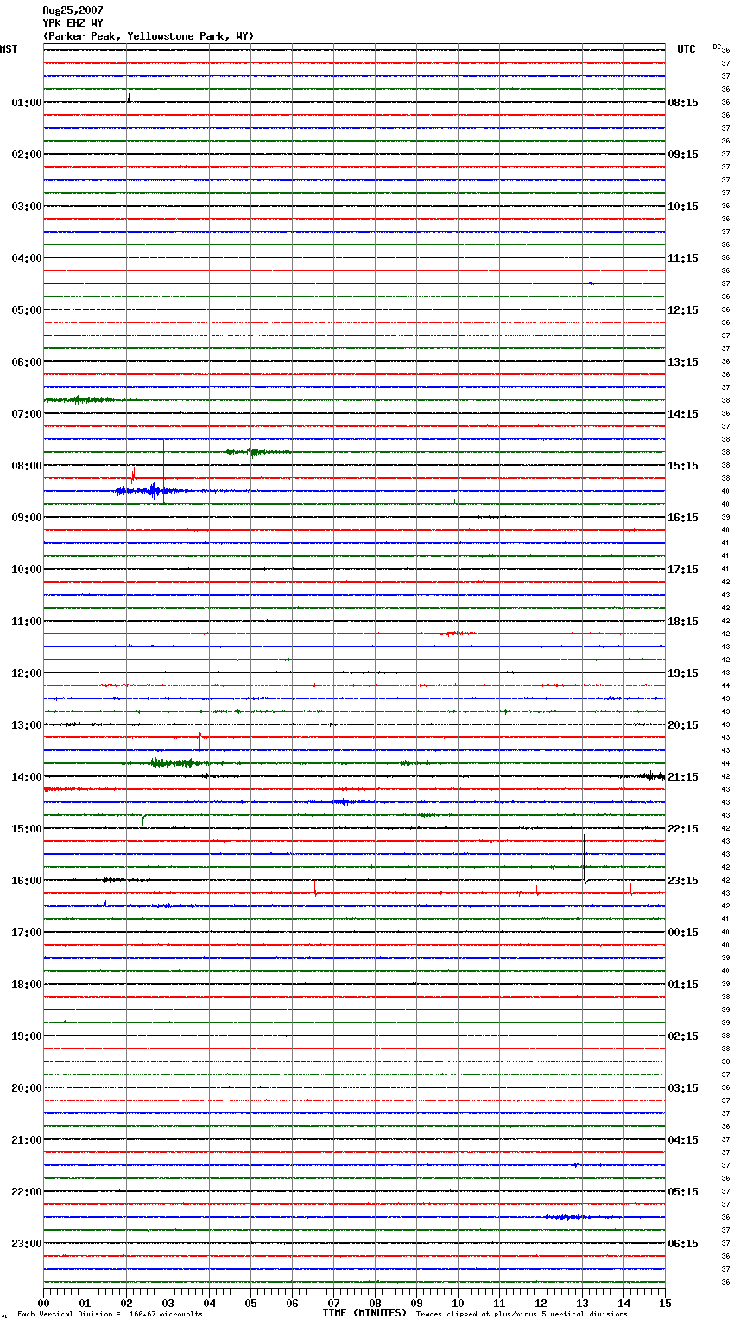Screen dimensions: 734x1326
Task: Click the 06:15 UTC time label
Action: pyautogui.click(x=683, y=1244)
